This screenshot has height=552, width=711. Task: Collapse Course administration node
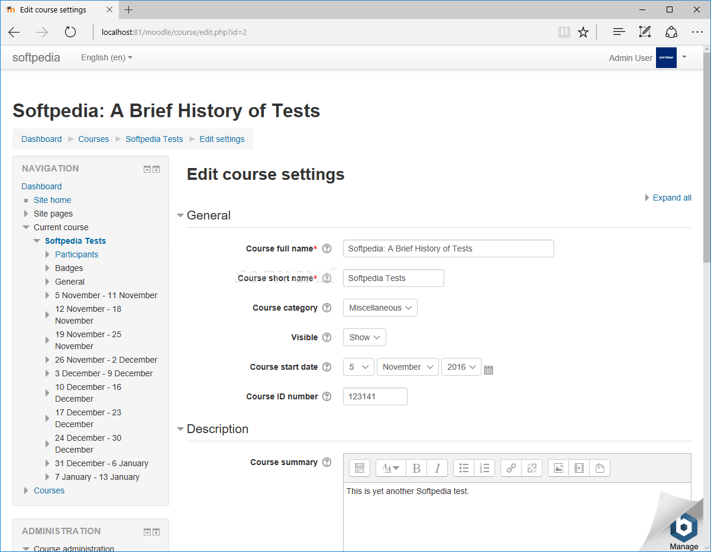[26, 548]
